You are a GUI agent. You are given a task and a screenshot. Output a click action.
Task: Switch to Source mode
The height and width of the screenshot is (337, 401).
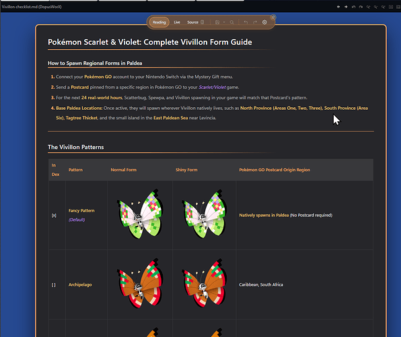pyautogui.click(x=192, y=22)
